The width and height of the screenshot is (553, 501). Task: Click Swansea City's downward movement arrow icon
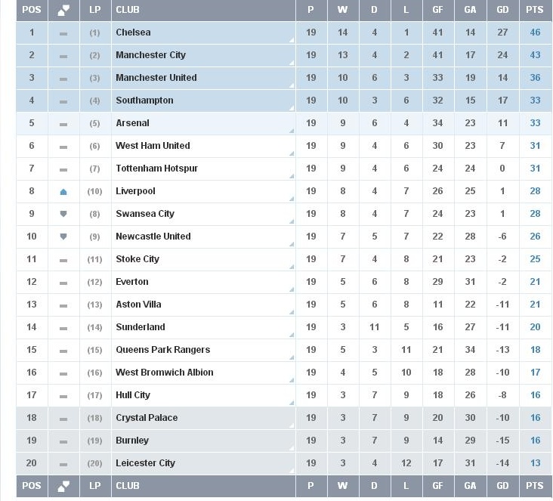63,214
